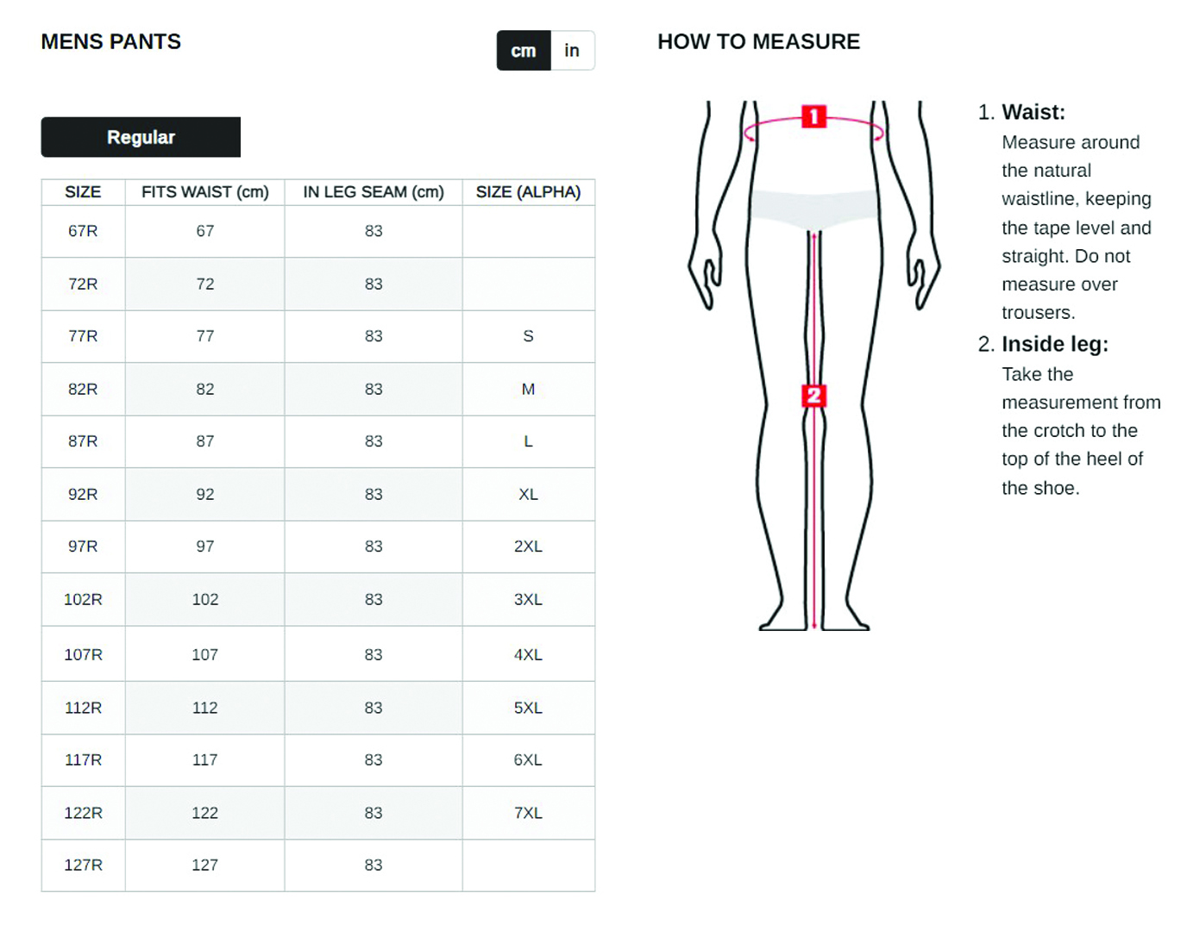Click the red number 1 waist marker

point(813,116)
